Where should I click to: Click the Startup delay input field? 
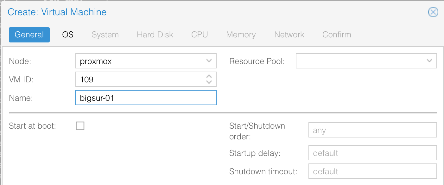click(x=372, y=153)
